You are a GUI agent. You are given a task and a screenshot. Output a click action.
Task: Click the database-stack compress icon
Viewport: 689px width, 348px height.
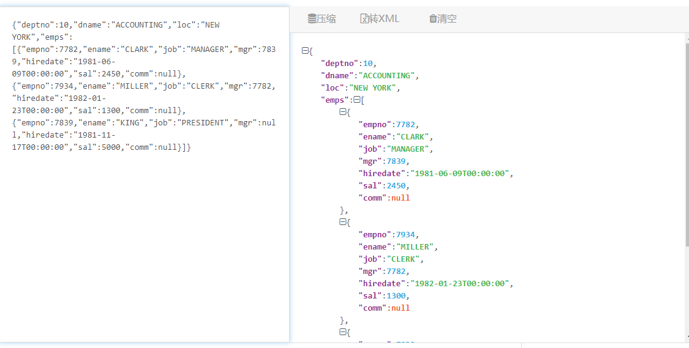pos(312,19)
